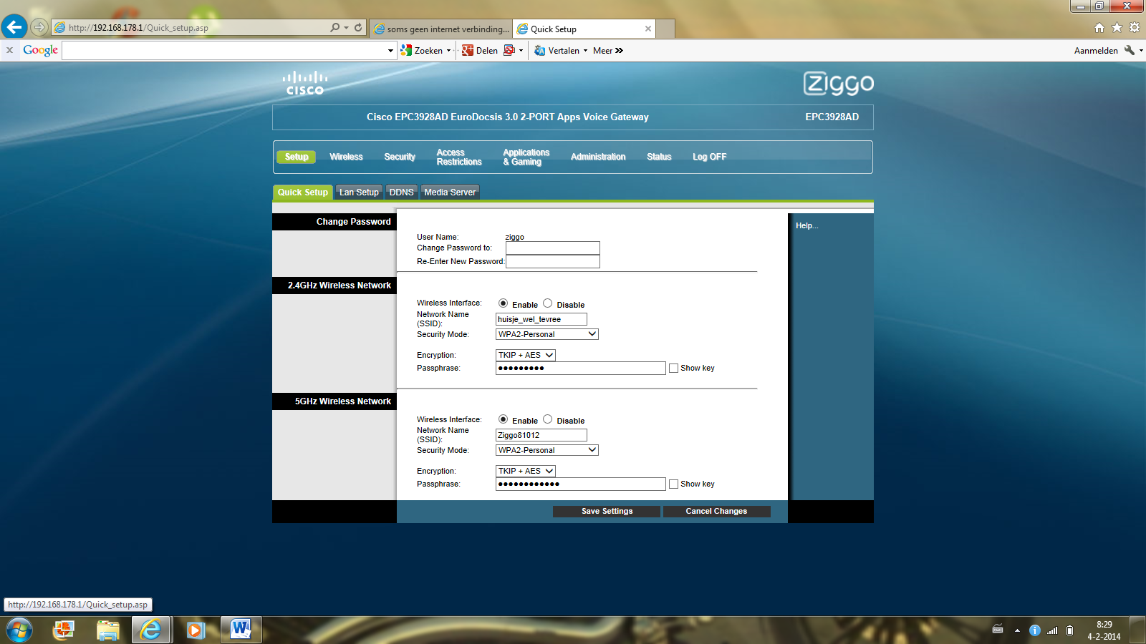Click the 5GHz Passphrase field
Image resolution: width=1146 pixels, height=644 pixels.
581,484
